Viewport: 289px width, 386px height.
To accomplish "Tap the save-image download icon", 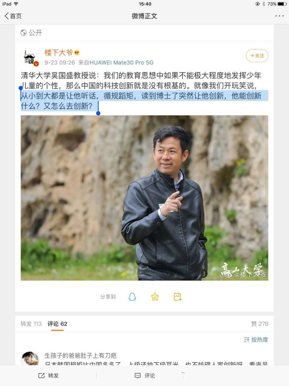I will coord(177,297).
